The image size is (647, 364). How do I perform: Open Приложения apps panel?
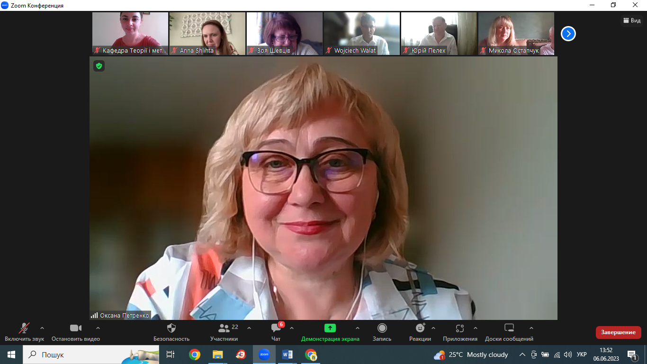460,332
